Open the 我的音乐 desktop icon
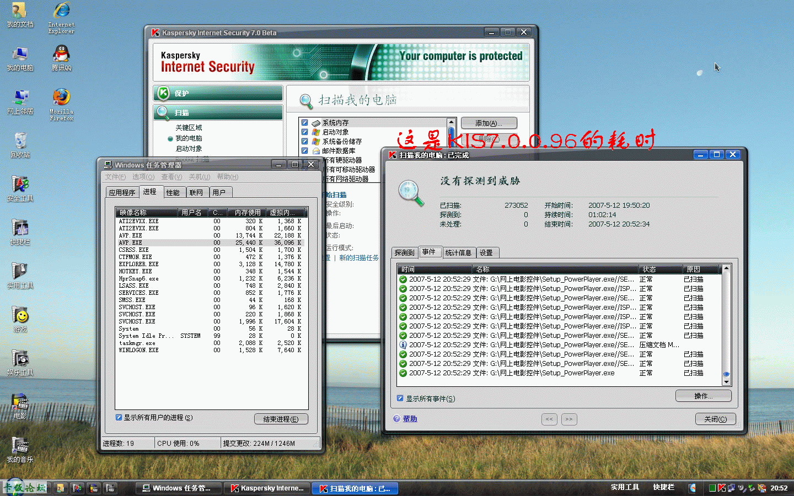Viewport: 794px width, 496px height. click(x=20, y=450)
